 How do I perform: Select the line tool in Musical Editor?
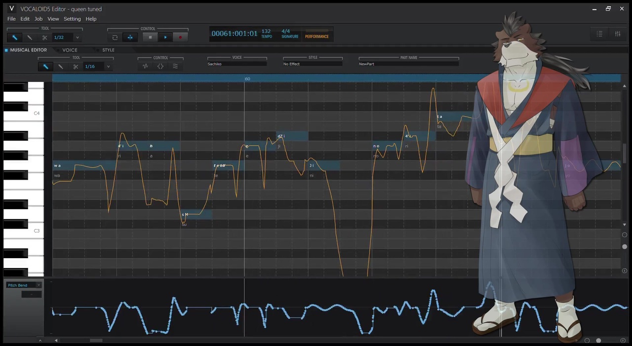point(61,67)
